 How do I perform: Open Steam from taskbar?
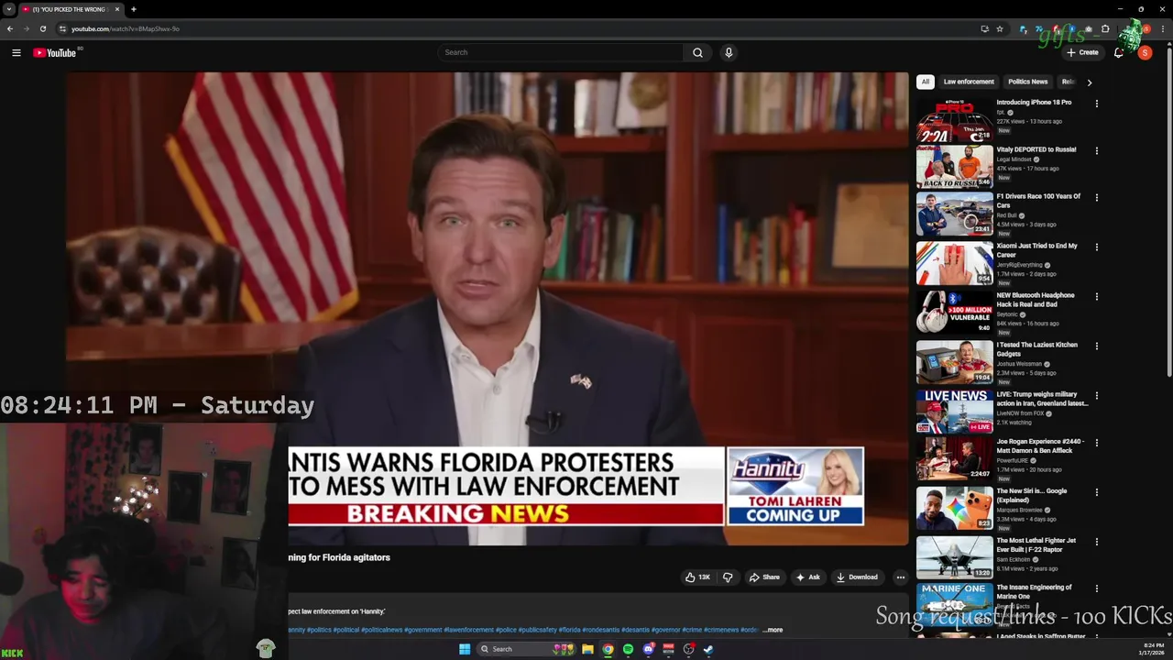[708, 649]
